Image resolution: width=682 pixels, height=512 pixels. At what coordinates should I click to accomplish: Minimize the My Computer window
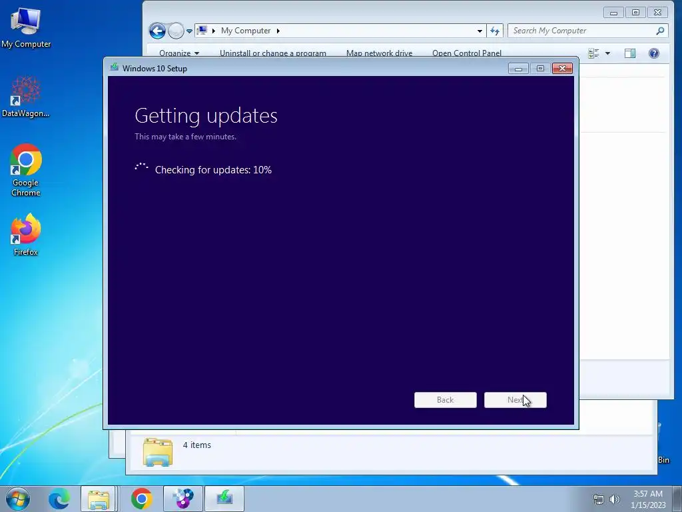pyautogui.click(x=613, y=13)
